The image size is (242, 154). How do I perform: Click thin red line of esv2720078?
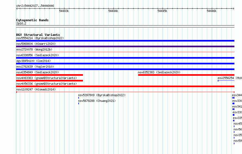tap(125, 52)
